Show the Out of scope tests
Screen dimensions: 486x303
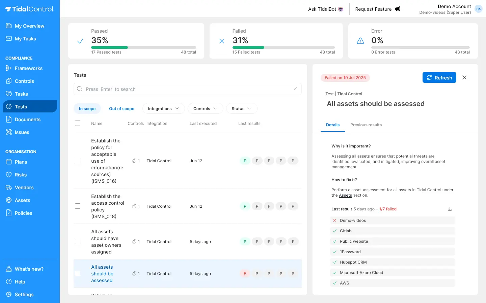point(122,109)
